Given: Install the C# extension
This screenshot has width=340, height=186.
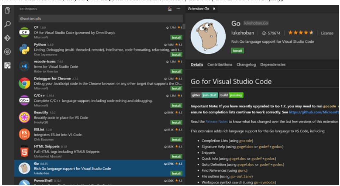Looking at the screenshot, I should tap(176, 37).
